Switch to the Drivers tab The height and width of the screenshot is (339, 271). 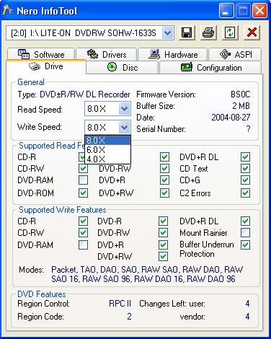tap(107, 54)
